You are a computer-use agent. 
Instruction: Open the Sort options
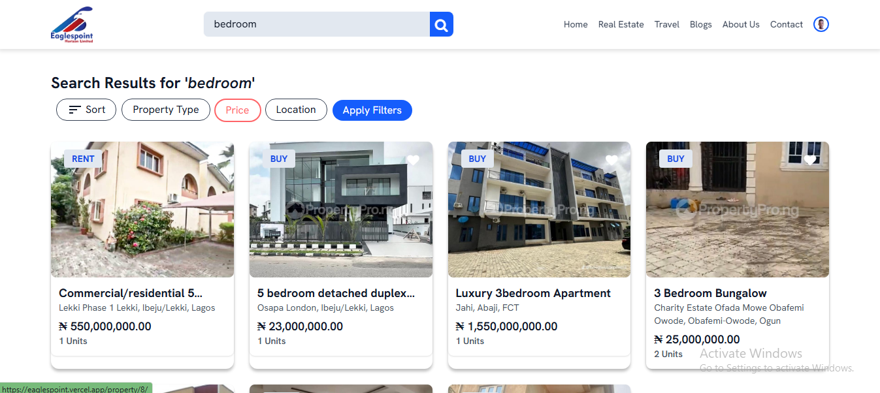(x=86, y=110)
